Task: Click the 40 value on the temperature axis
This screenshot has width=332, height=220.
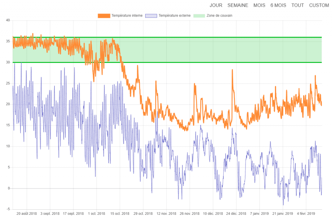Action: pos(8,20)
